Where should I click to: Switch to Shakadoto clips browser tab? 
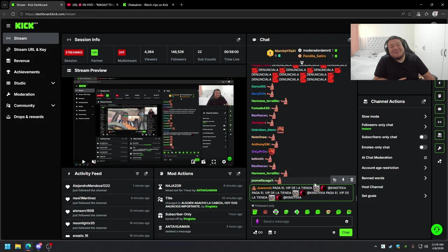click(x=148, y=5)
